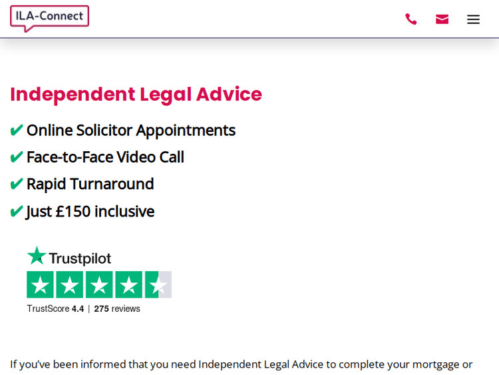499x375 pixels.
Task: Click the email envelope icon
Action: 442,19
